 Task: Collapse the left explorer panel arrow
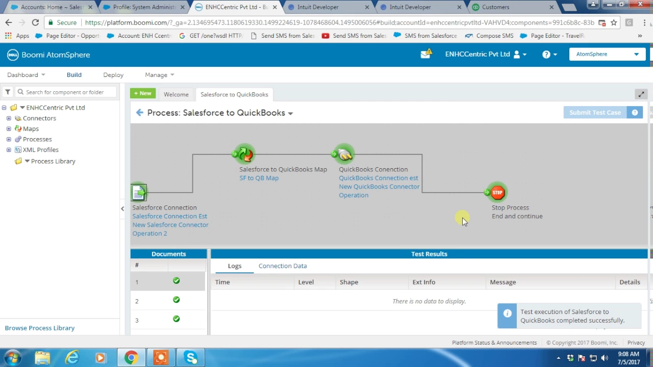(122, 208)
